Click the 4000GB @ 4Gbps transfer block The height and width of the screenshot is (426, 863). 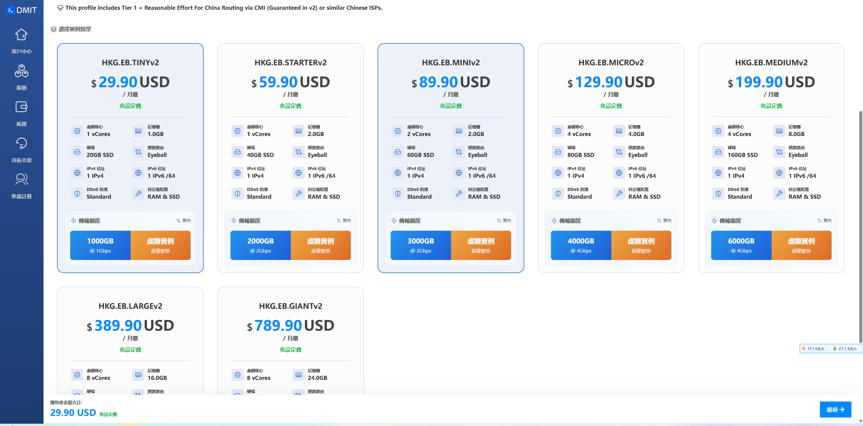pos(581,245)
